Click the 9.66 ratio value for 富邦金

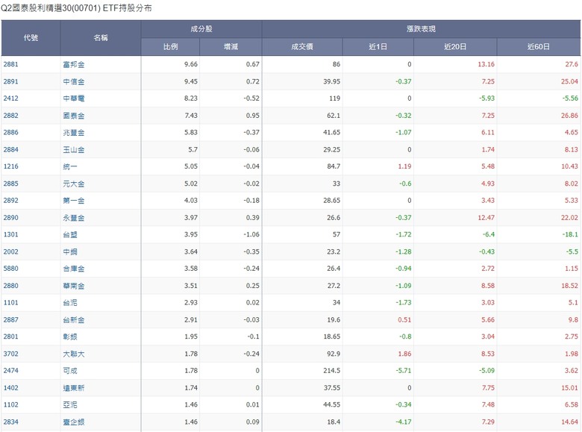pos(191,64)
